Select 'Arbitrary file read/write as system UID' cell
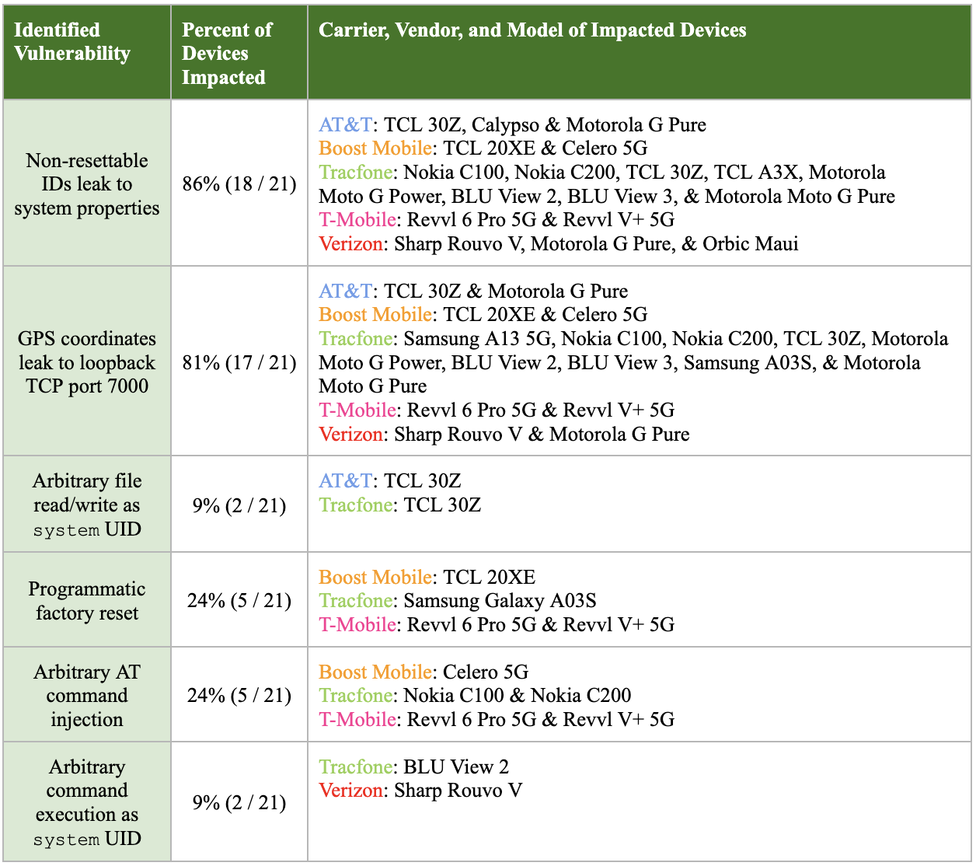The height and width of the screenshot is (866, 976). click(x=87, y=505)
